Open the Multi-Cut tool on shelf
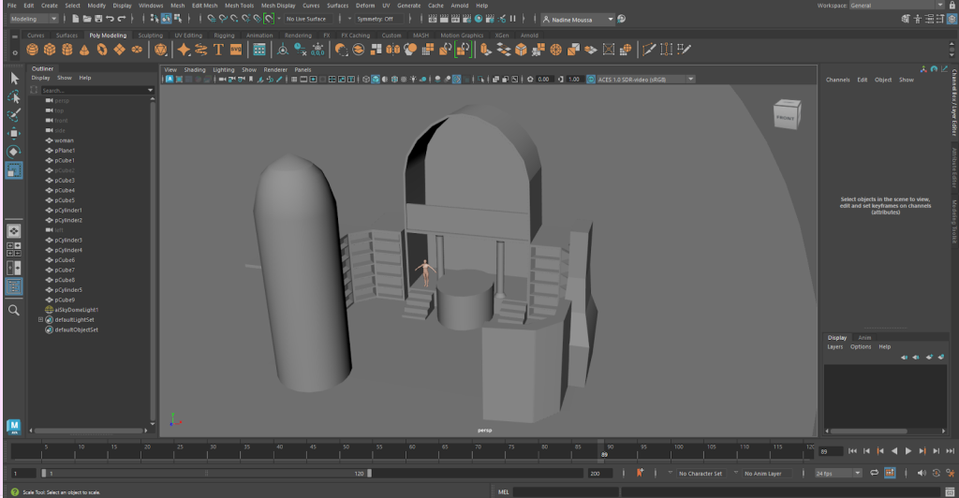 [x=649, y=50]
